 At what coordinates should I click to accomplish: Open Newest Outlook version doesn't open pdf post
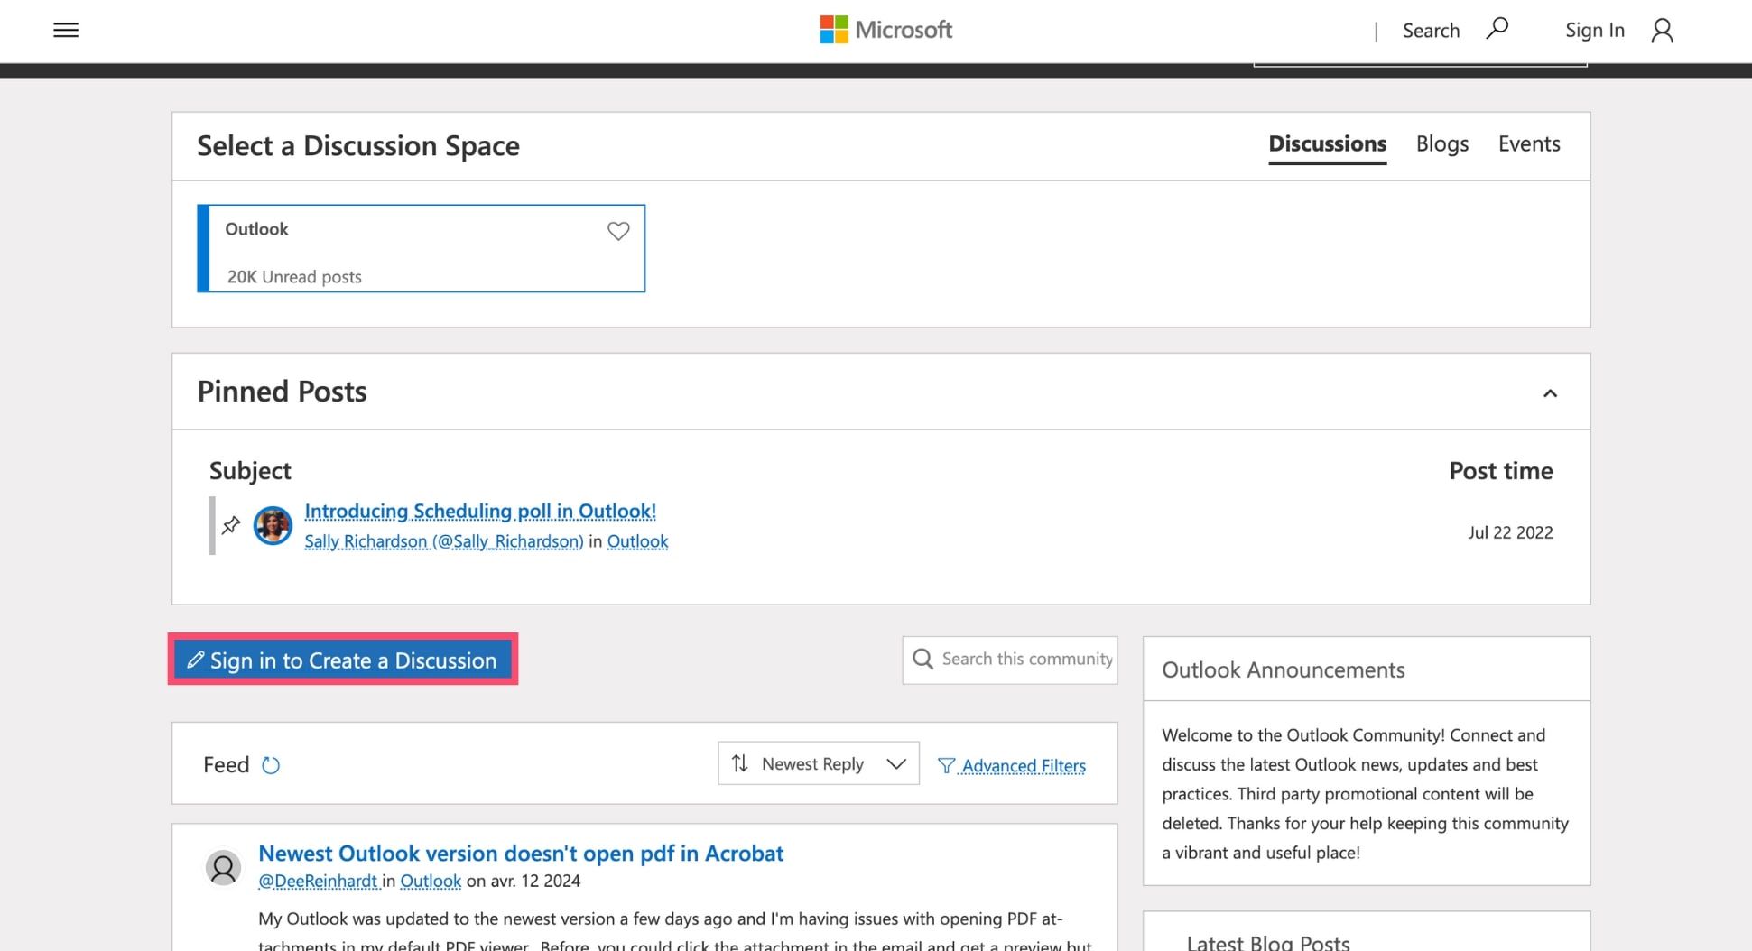point(521,853)
